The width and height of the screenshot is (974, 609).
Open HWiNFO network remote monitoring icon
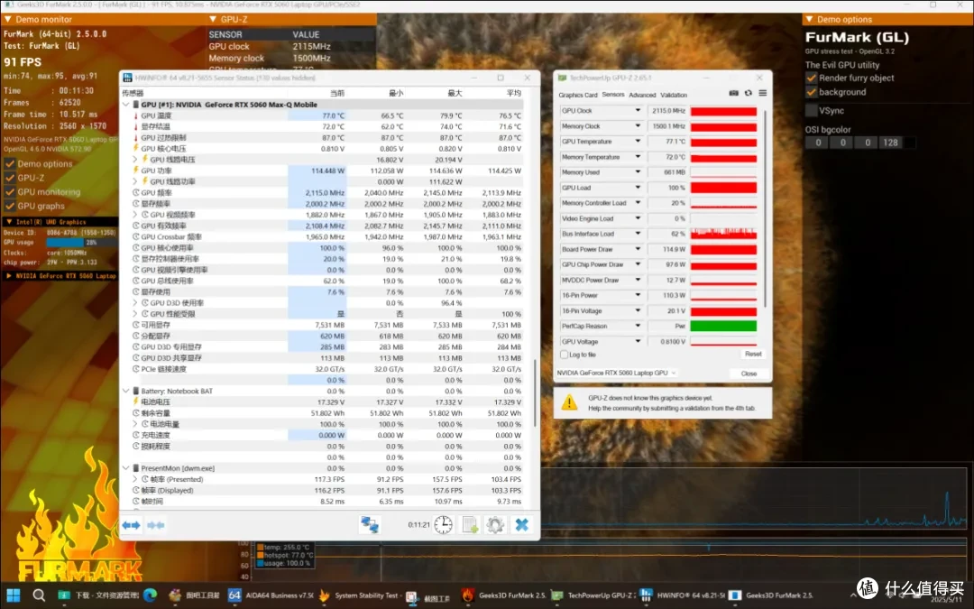point(370,525)
